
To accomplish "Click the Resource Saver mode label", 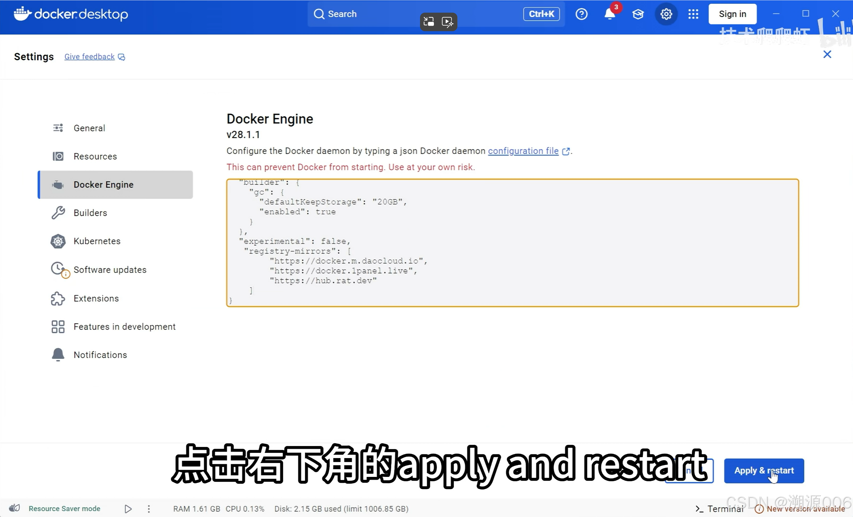I will pos(64,509).
